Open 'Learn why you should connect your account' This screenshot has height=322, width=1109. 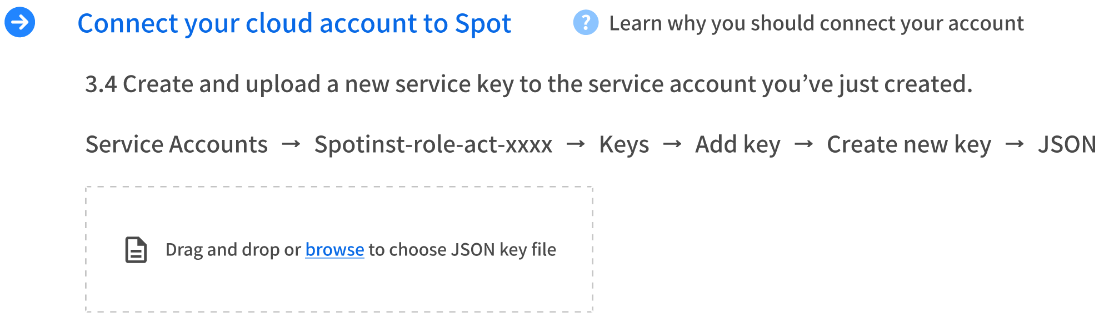pos(816,23)
